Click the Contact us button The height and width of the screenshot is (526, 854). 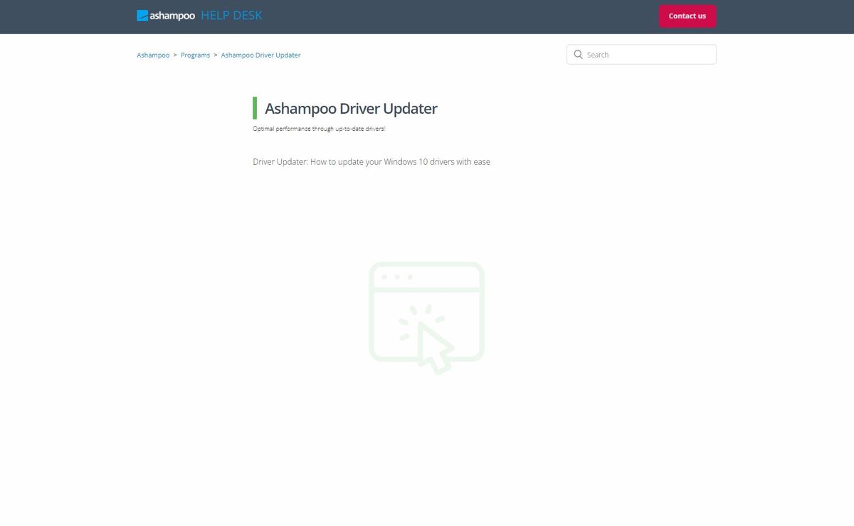coord(687,16)
